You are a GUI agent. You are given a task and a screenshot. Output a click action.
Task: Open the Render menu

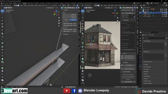[10, 3]
